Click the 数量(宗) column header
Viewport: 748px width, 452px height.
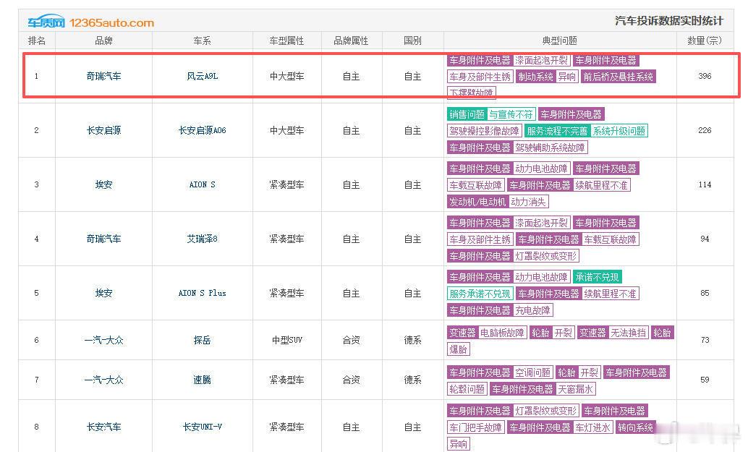pyautogui.click(x=705, y=40)
